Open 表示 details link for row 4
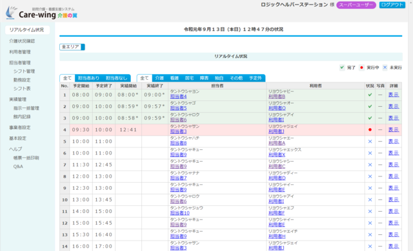Screen dimensions: 413x251 pos(394,130)
